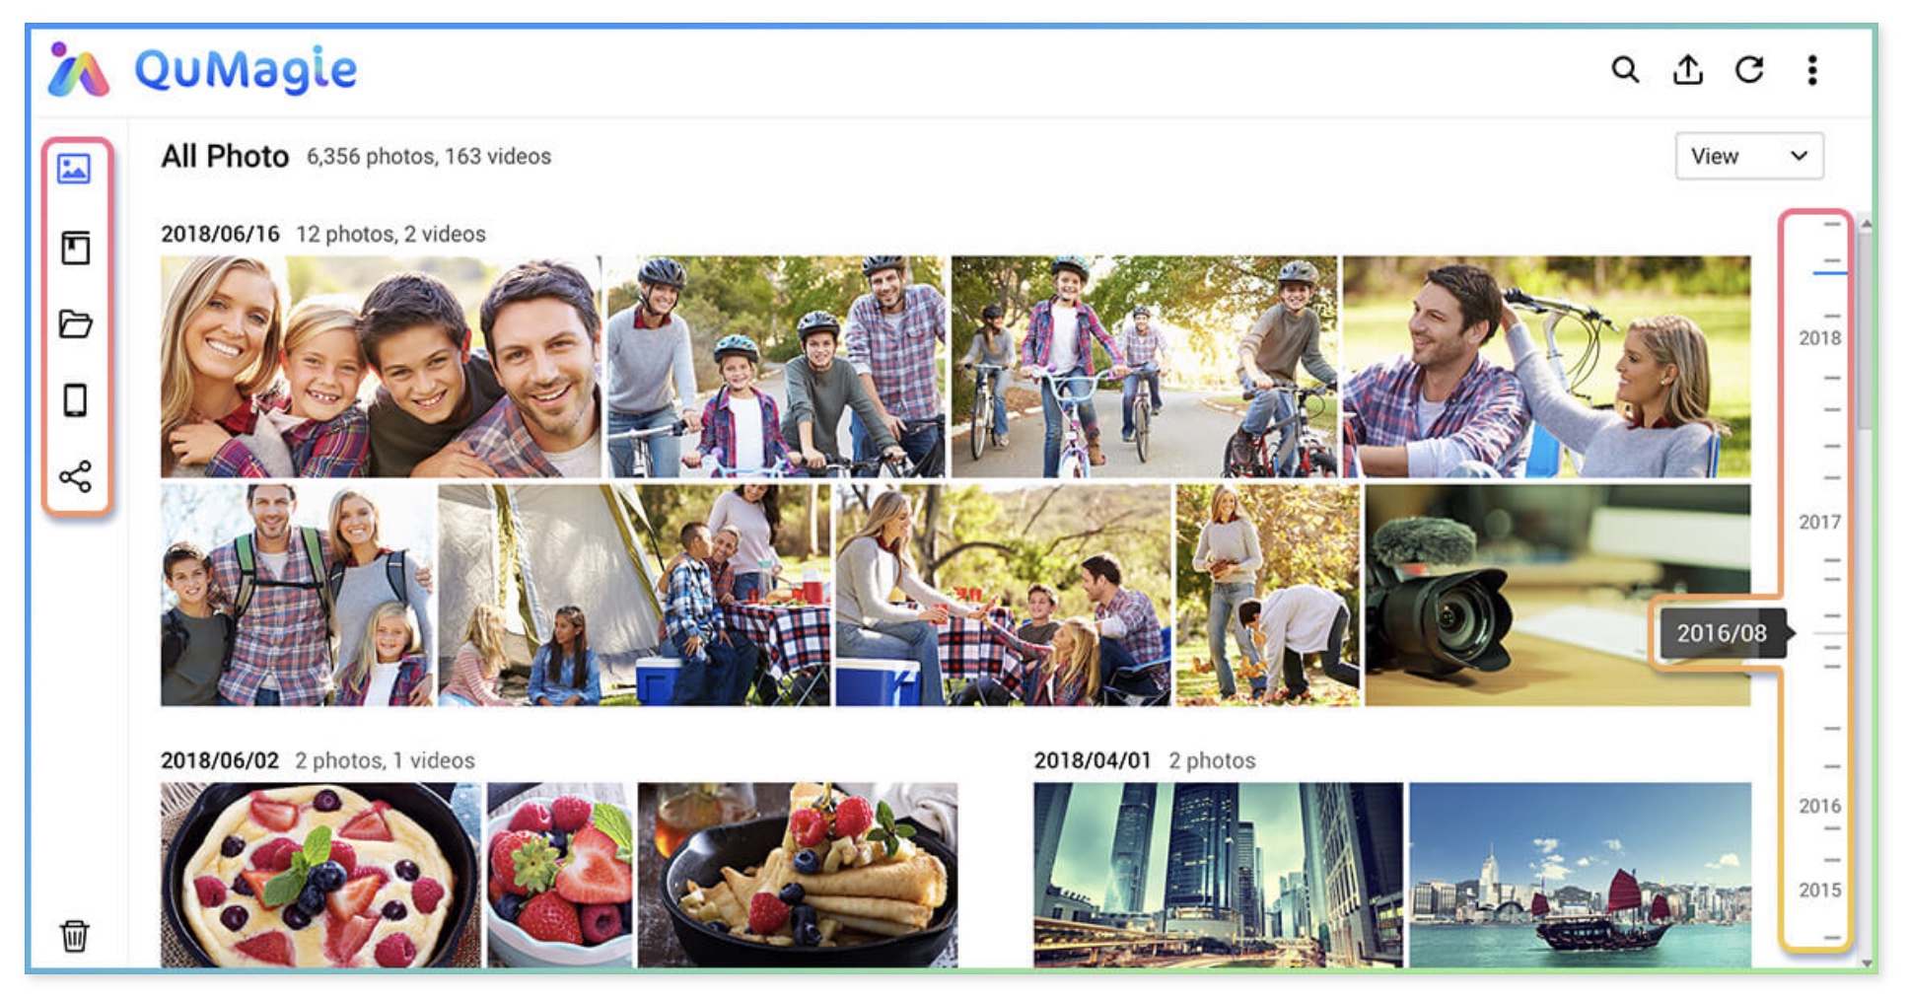The width and height of the screenshot is (1908, 999).
Task: Click the 2018/06/16 date heading
Action: coord(220,234)
